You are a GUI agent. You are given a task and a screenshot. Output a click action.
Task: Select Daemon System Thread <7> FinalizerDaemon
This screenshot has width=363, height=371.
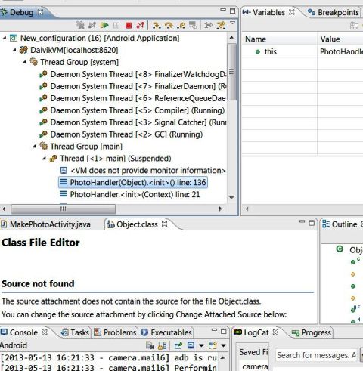[133, 86]
